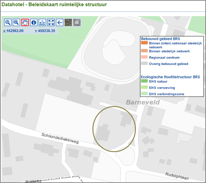Screen dimensions: 206x183
Task: Click the Roslweg street label
Action: pyautogui.click(x=33, y=181)
